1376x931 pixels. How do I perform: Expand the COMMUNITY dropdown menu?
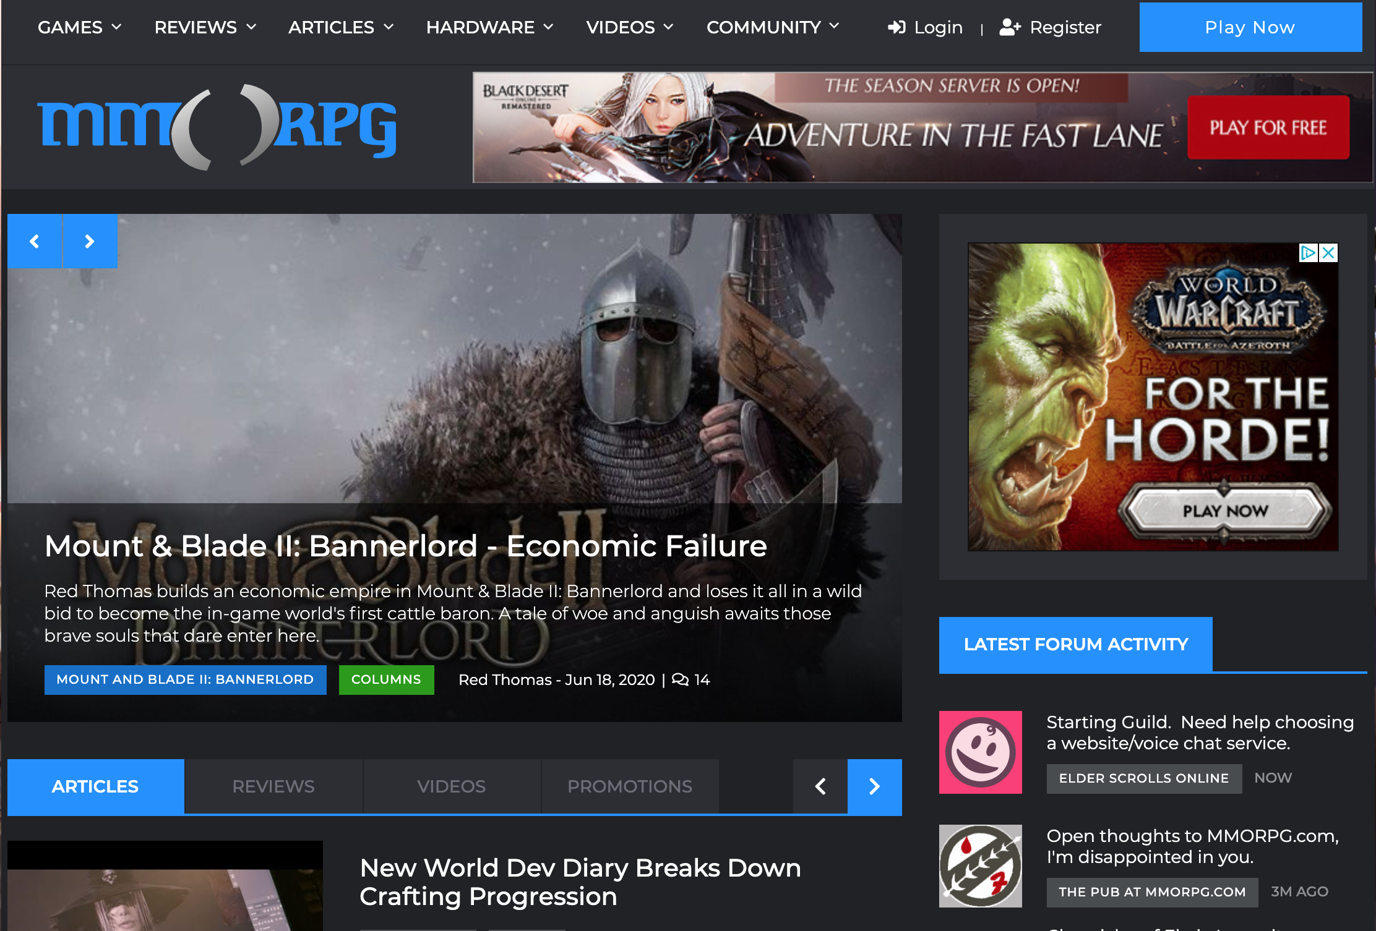(x=773, y=27)
